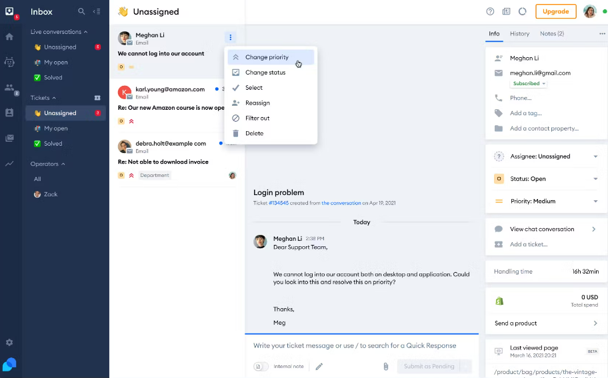The image size is (608, 378).
Task: Open My open under Tickets
Action: pyautogui.click(x=65, y=128)
